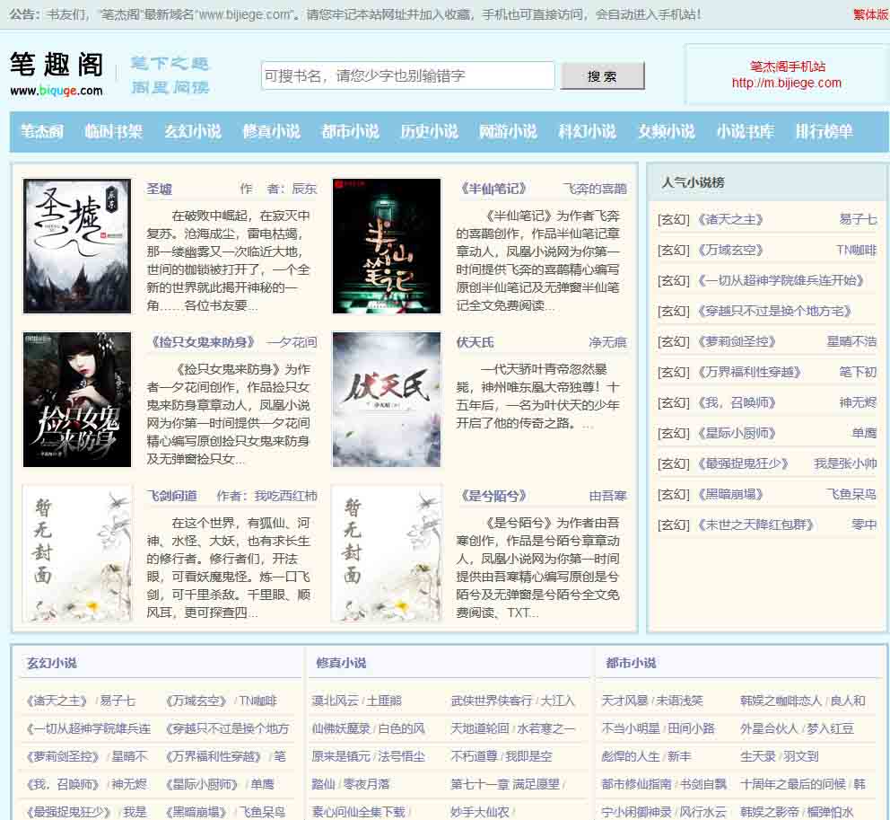This screenshot has width=890, height=820.
Task: Open 不当小明星 in 都市小说 list
Action: (x=631, y=728)
